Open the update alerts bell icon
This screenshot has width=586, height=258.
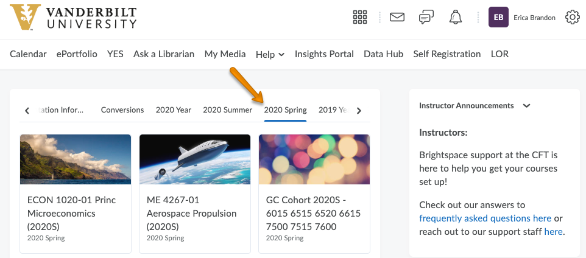pos(456,18)
